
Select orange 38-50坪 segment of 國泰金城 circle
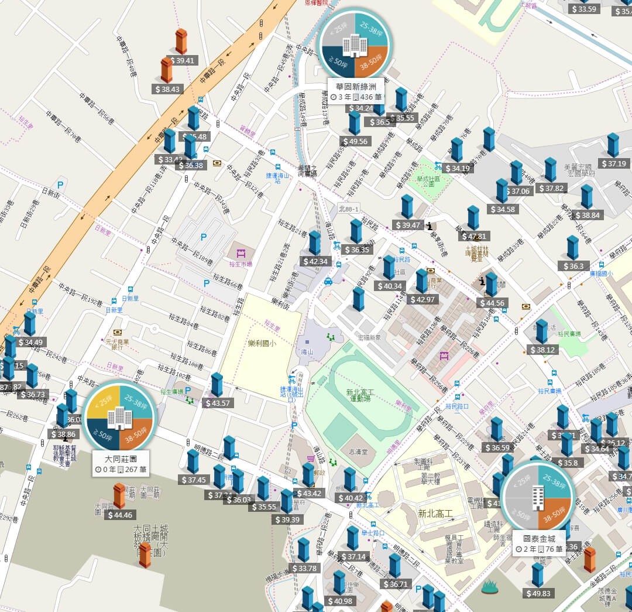pos(554,513)
